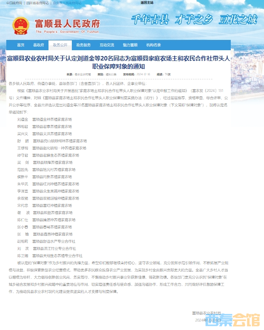
Task: Click the row 谢波 熙益养殖家庭农场
Action: (45, 213)
